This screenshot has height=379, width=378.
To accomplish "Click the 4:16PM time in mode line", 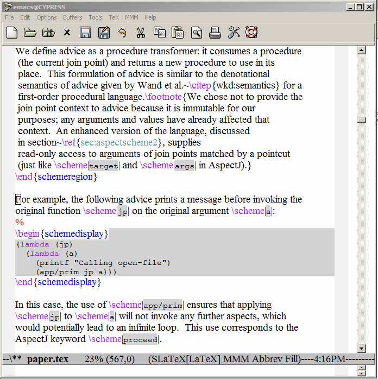I will click(330, 359).
